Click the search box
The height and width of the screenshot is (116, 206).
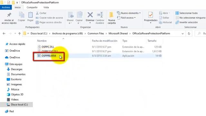point(200,34)
